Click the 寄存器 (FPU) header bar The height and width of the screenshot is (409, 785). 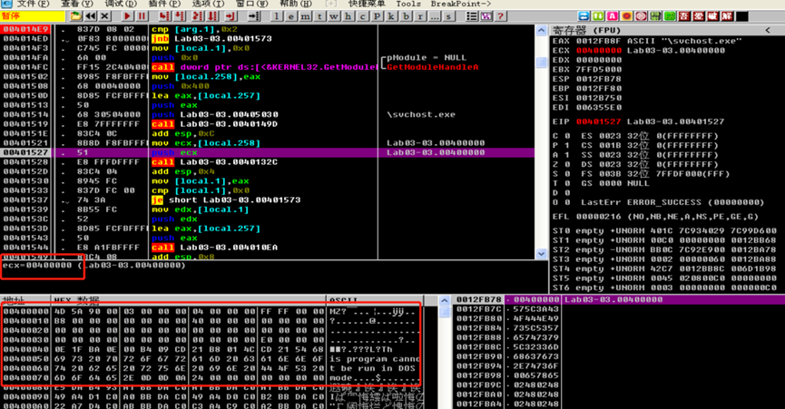[667, 31]
